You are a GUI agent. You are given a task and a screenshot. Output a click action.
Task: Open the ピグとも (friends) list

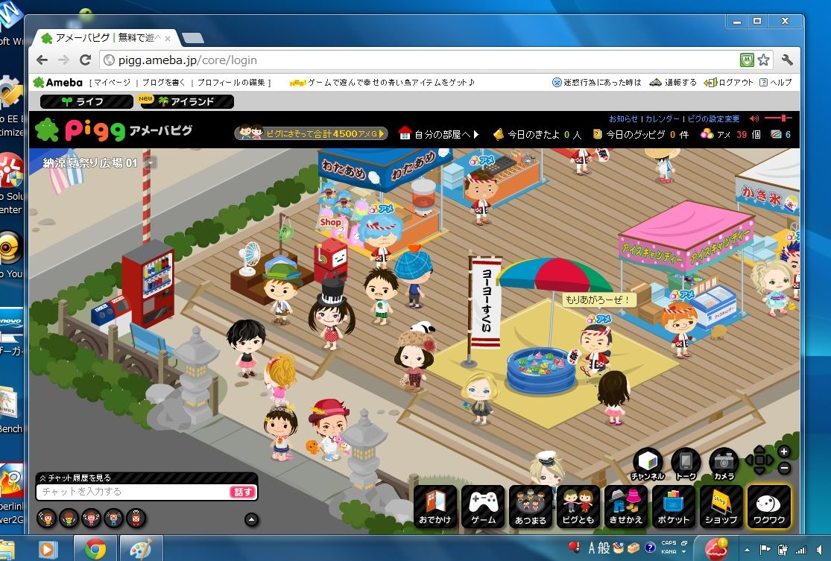[x=578, y=507]
